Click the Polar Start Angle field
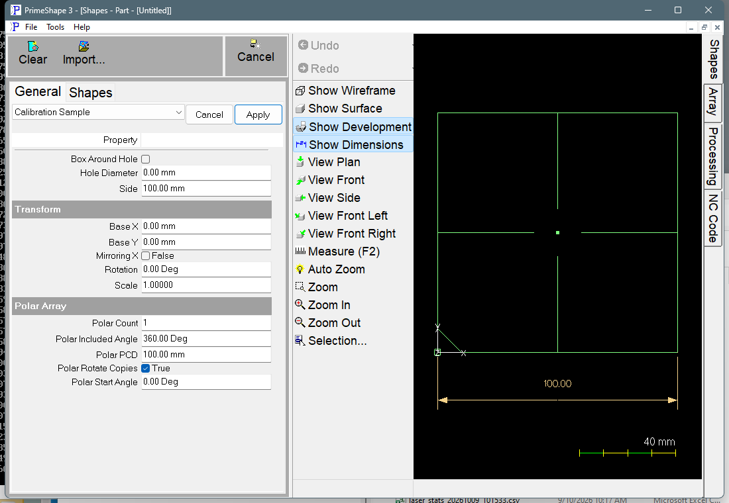Image resolution: width=729 pixels, height=503 pixels. pyautogui.click(x=206, y=382)
